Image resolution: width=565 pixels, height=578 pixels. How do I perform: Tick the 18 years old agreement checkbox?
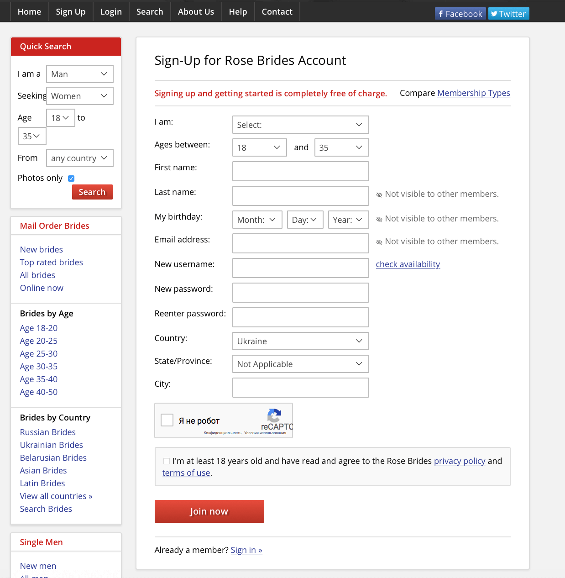(x=167, y=461)
